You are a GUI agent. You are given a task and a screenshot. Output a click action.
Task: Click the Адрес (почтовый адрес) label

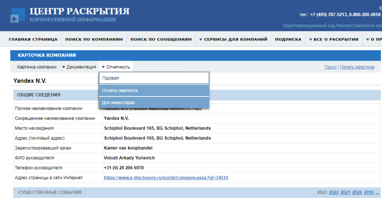[x=40, y=138]
